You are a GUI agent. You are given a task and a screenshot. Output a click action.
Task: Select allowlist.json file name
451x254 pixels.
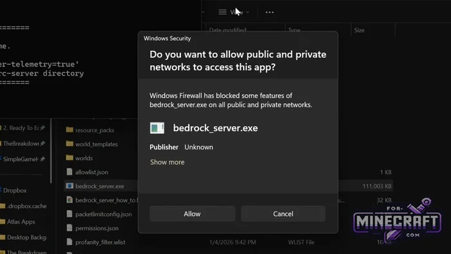tap(91, 172)
